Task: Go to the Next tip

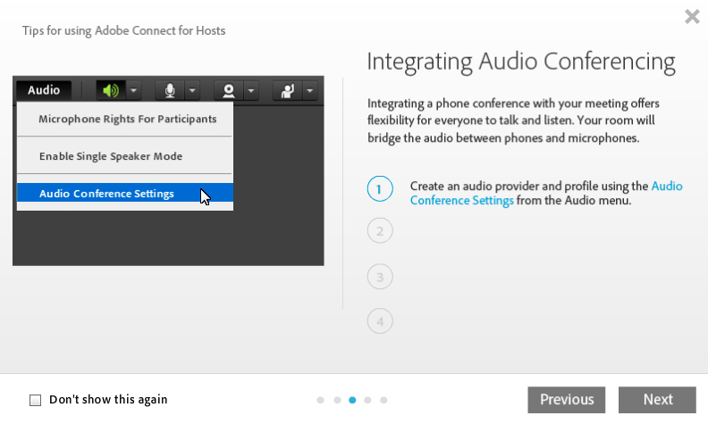Action: click(657, 400)
